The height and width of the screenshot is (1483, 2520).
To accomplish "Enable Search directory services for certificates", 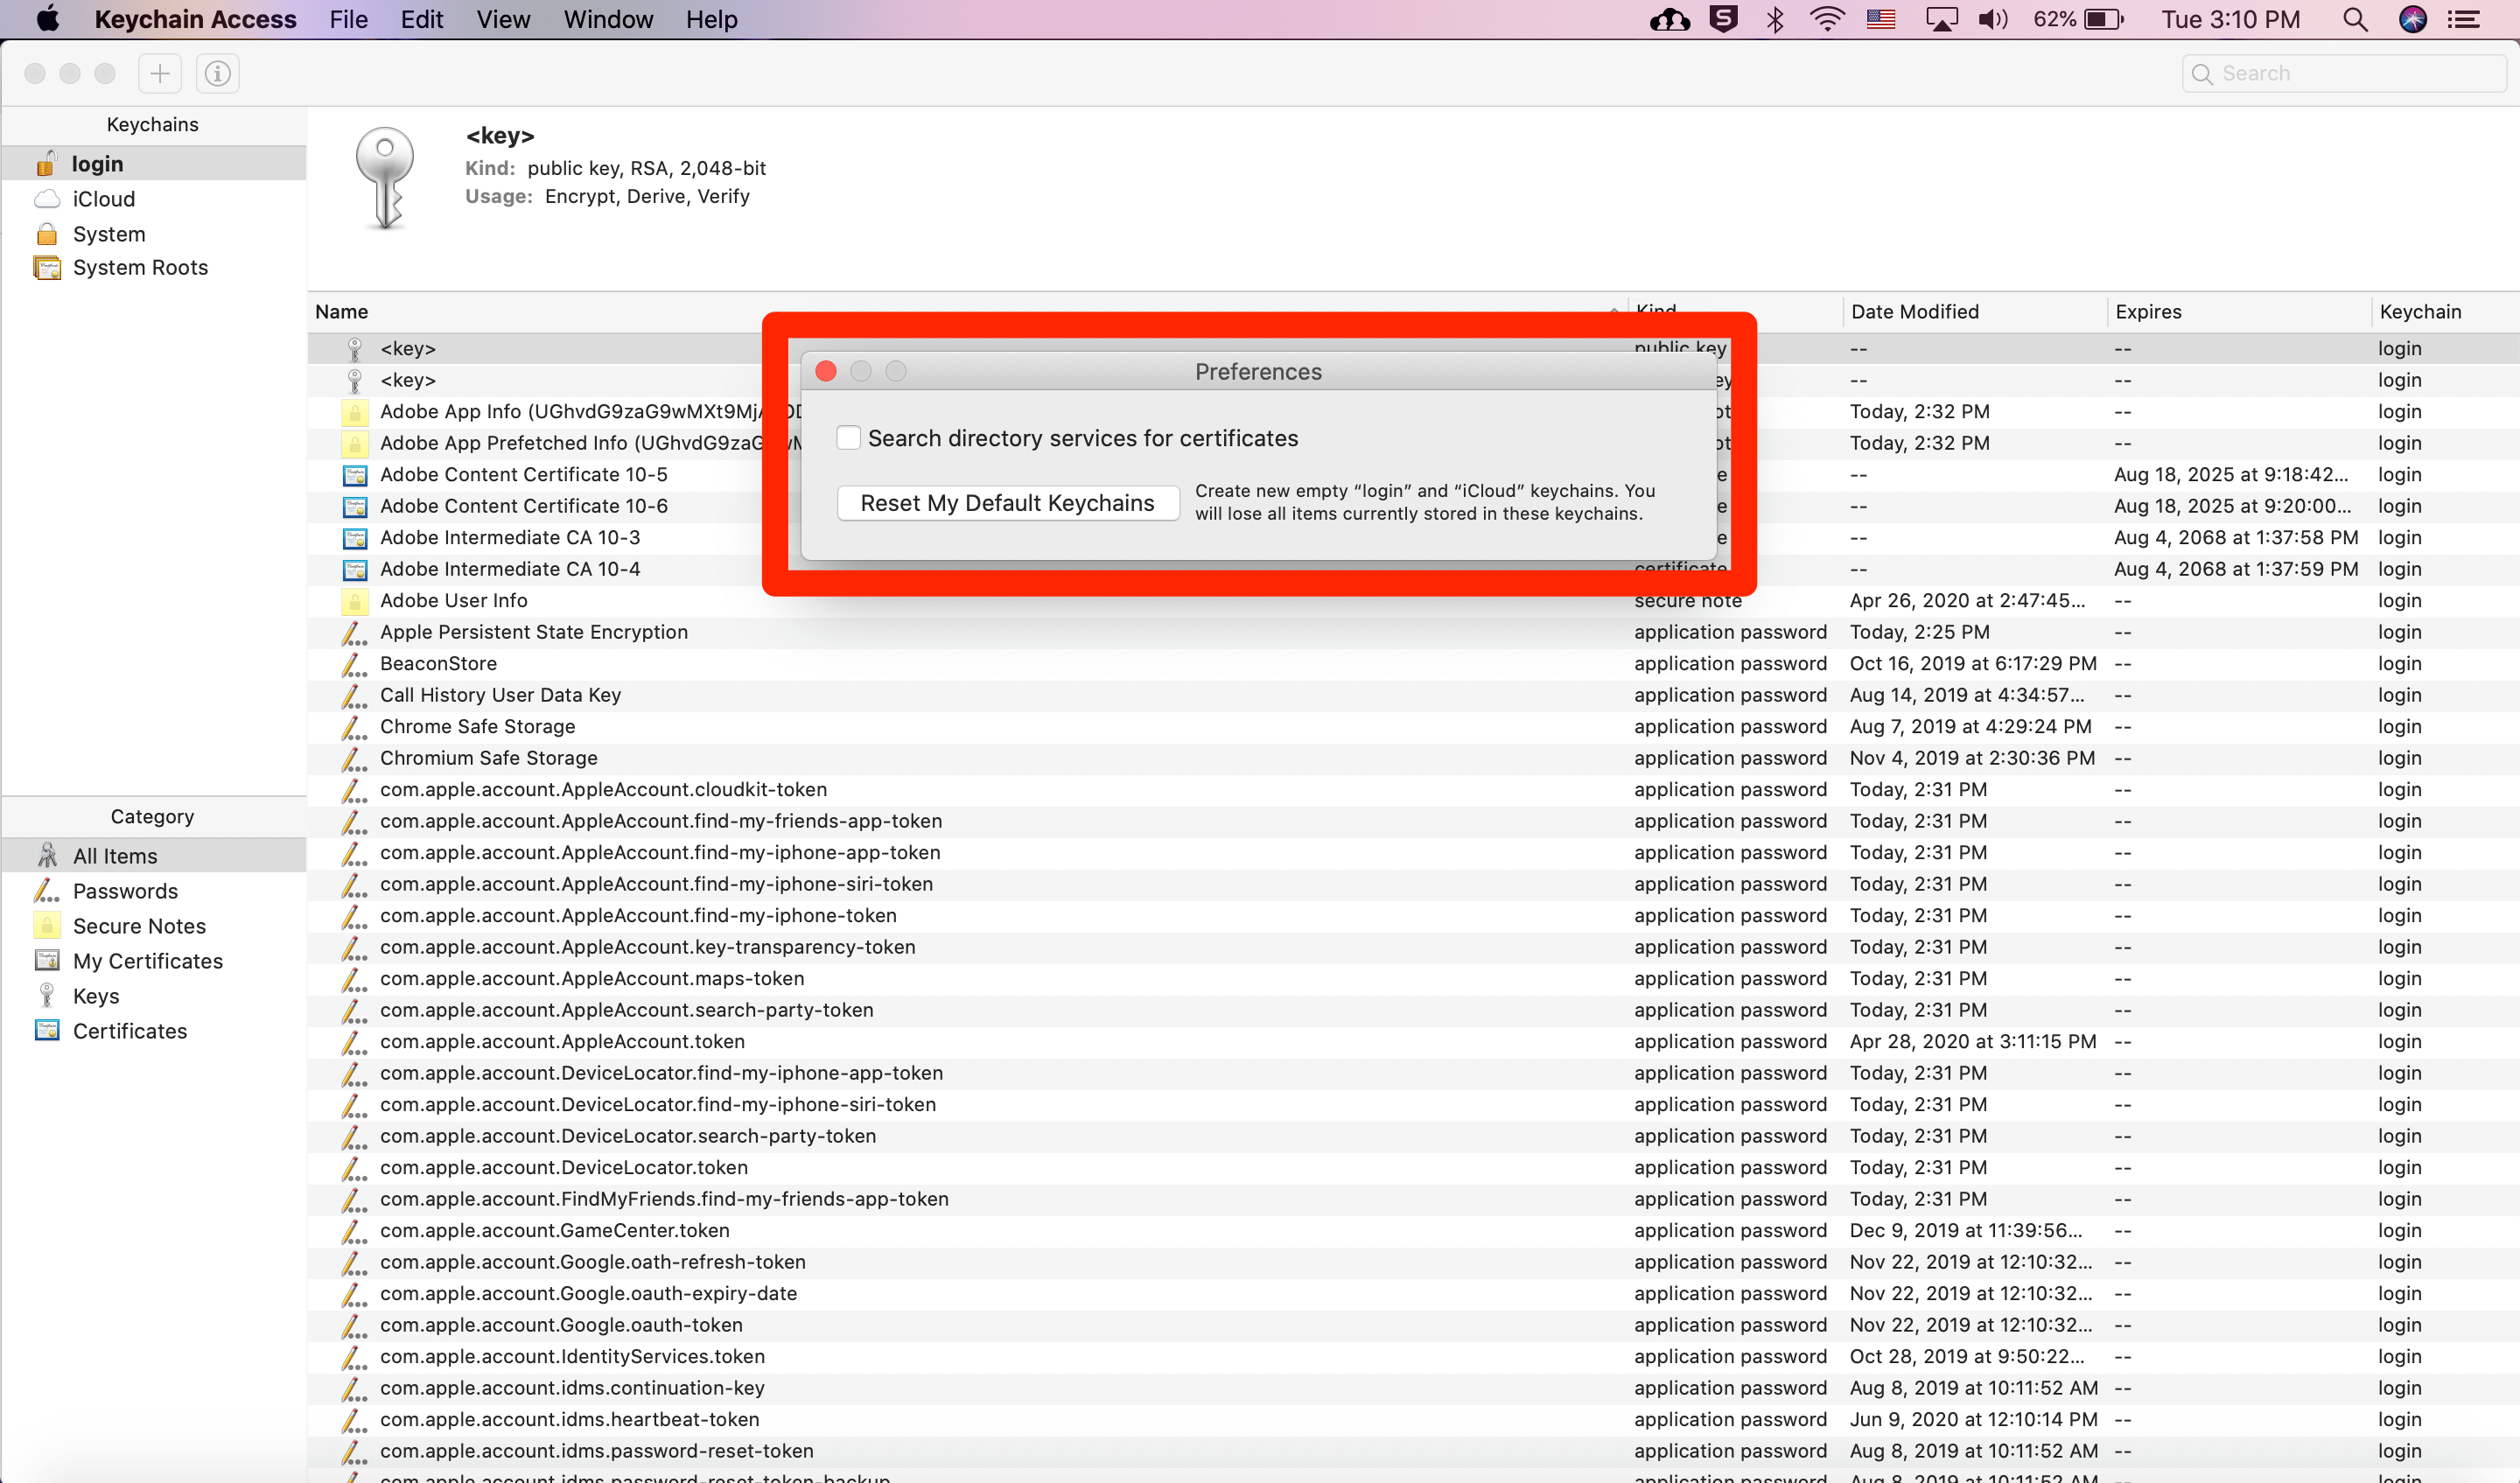I will [848, 438].
